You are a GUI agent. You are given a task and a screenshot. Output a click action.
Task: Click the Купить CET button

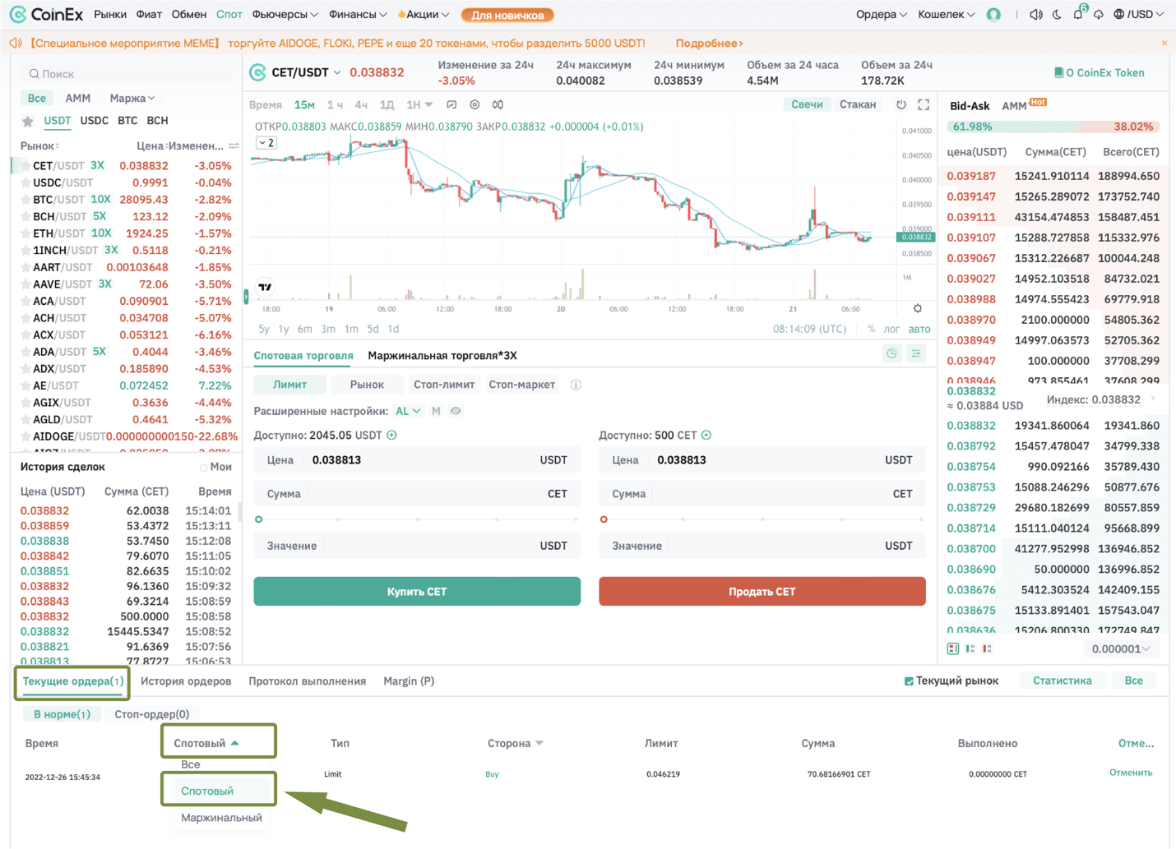pyautogui.click(x=417, y=592)
